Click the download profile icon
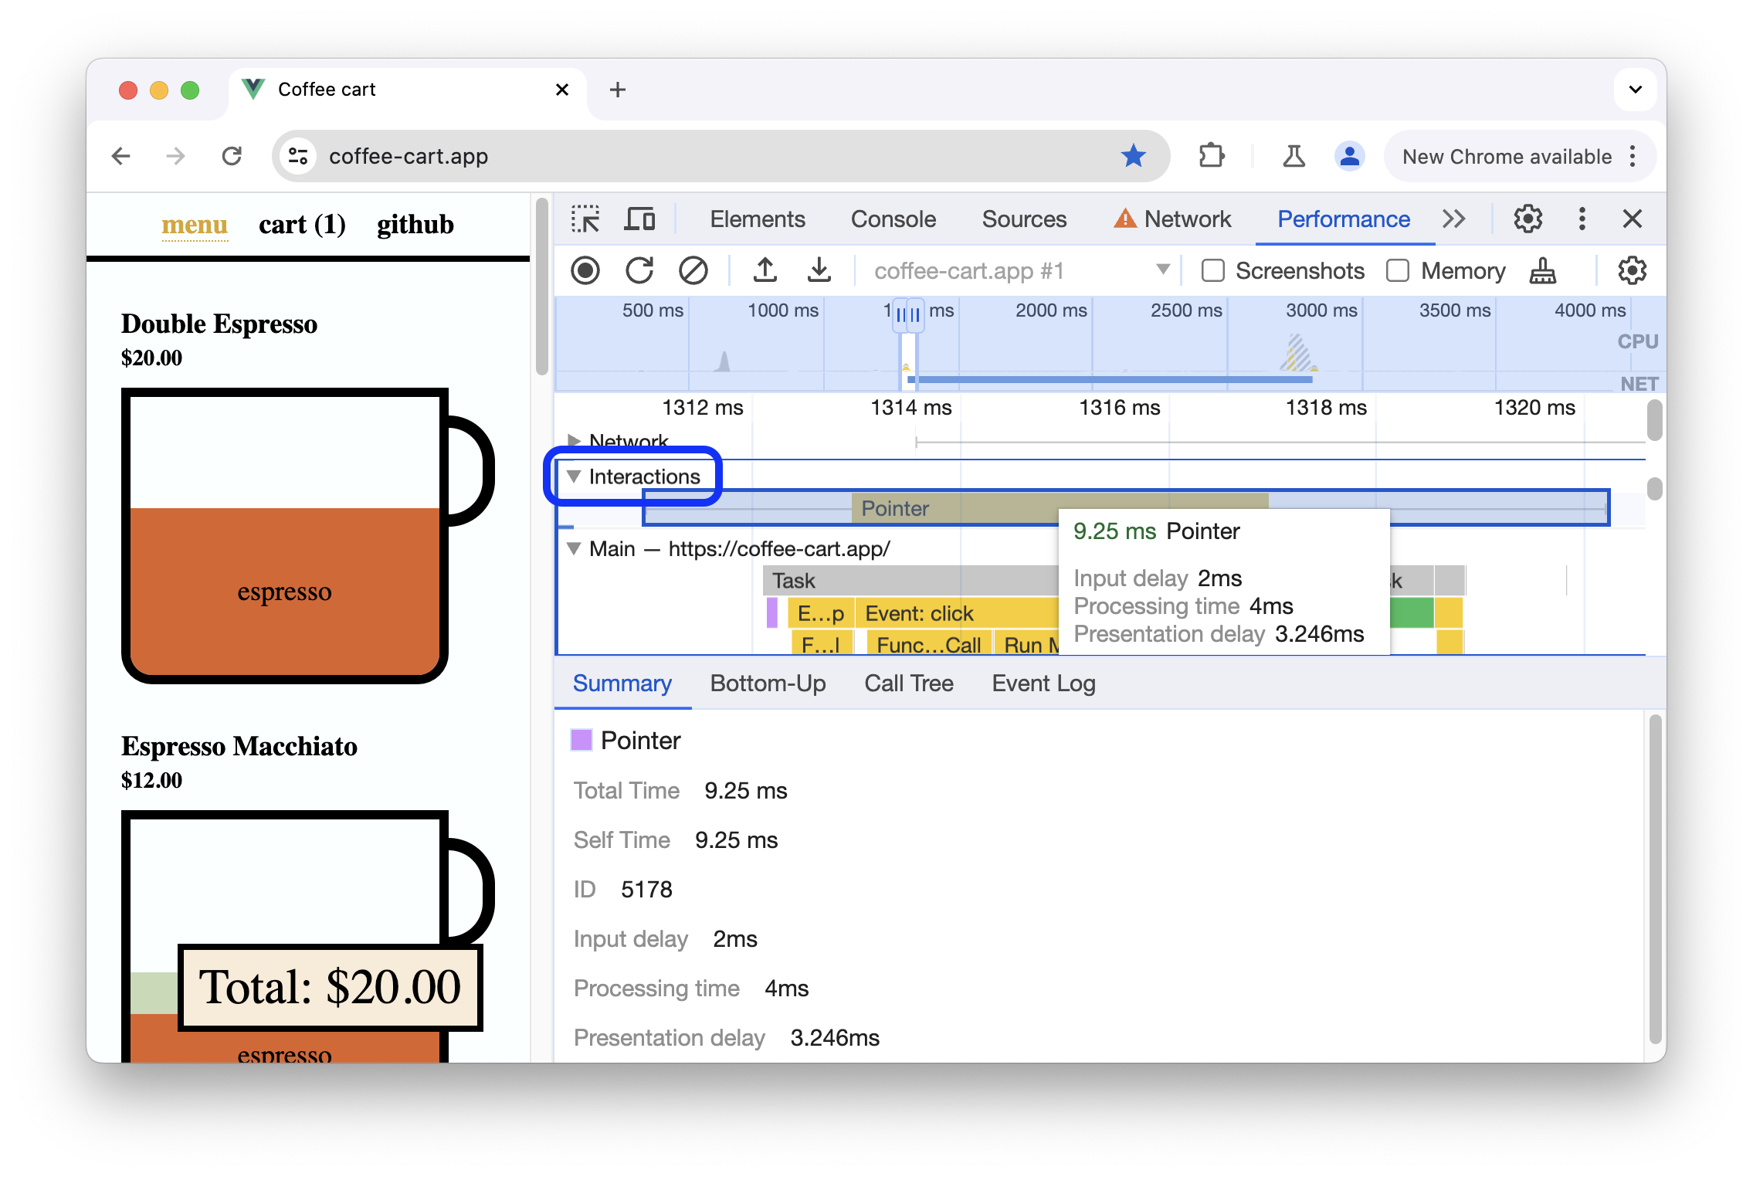1753x1177 pixels. pos(815,270)
